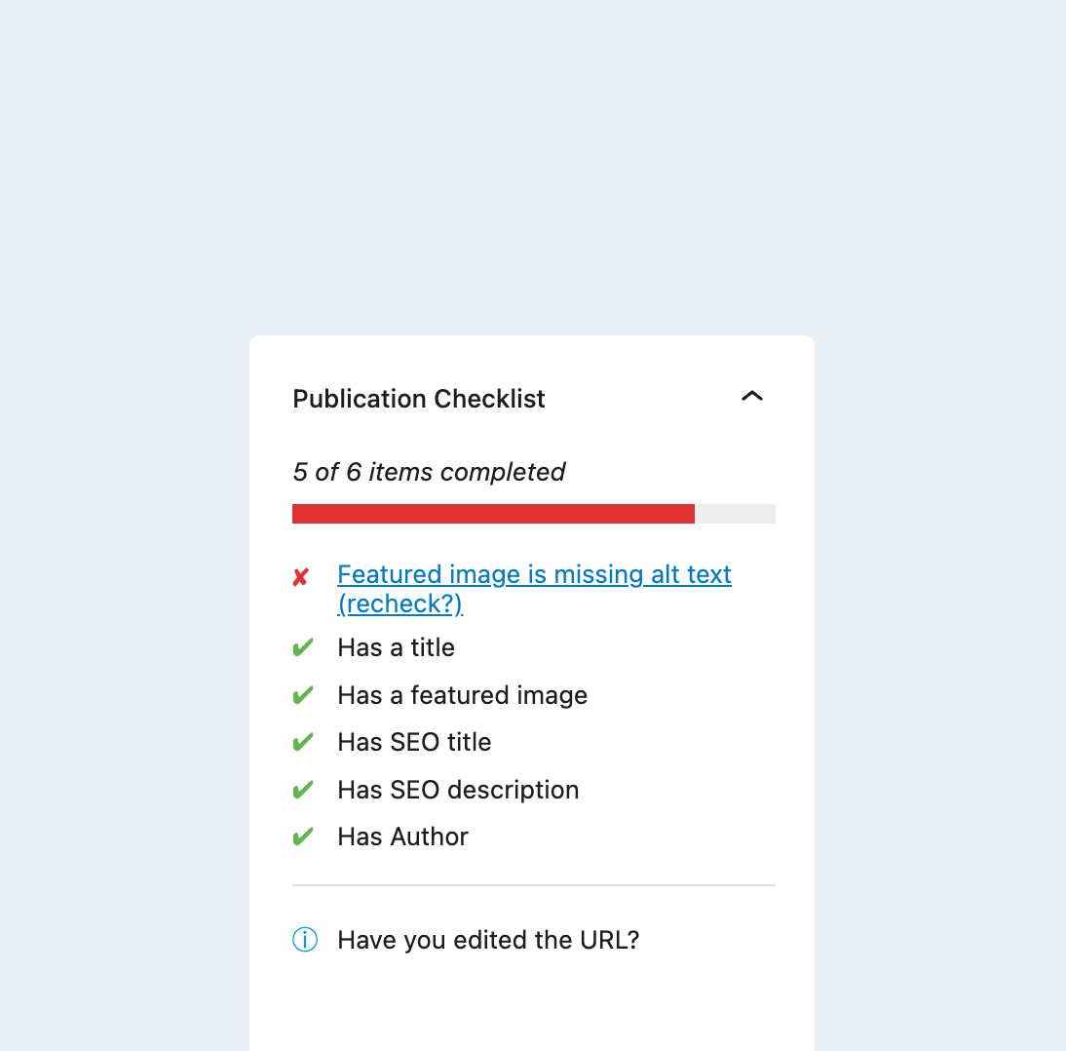Click the red portion of progress bar
The width and height of the screenshot is (1066, 1051).
click(493, 514)
